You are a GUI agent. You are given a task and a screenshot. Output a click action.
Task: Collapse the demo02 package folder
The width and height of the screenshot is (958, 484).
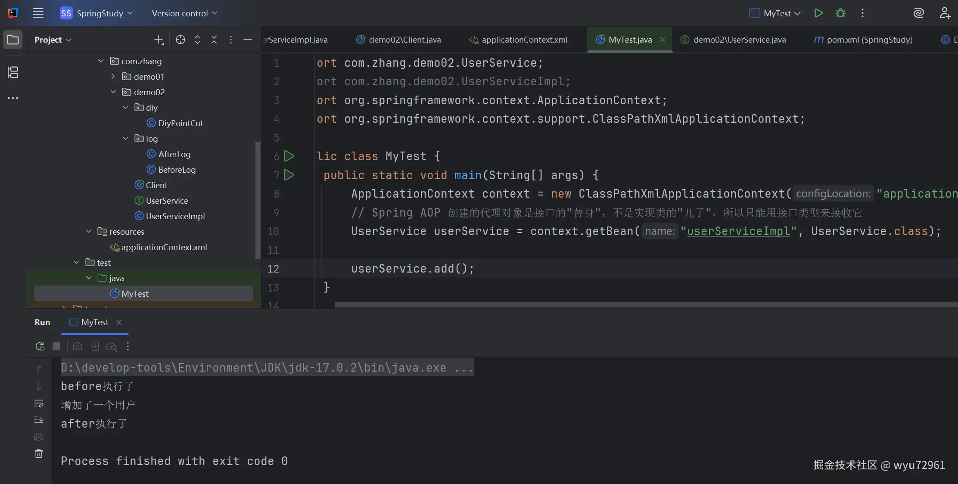pyautogui.click(x=113, y=92)
